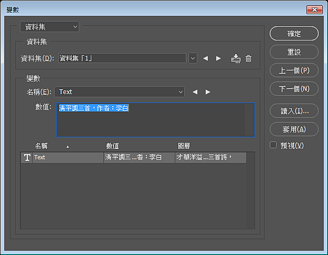This screenshot has width=328, height=255.
Task: Click previous variable arrow beside Text dropdown
Action: coord(195,92)
